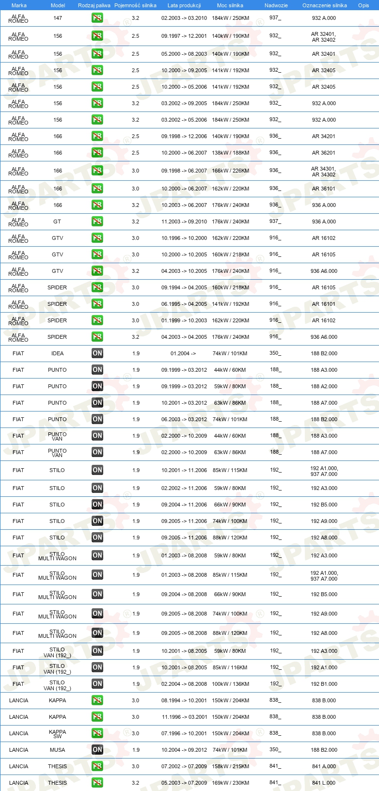
Task: Click ON icon in PUNTO row dated 10.2001 -> 03.2012
Action: (97, 403)
